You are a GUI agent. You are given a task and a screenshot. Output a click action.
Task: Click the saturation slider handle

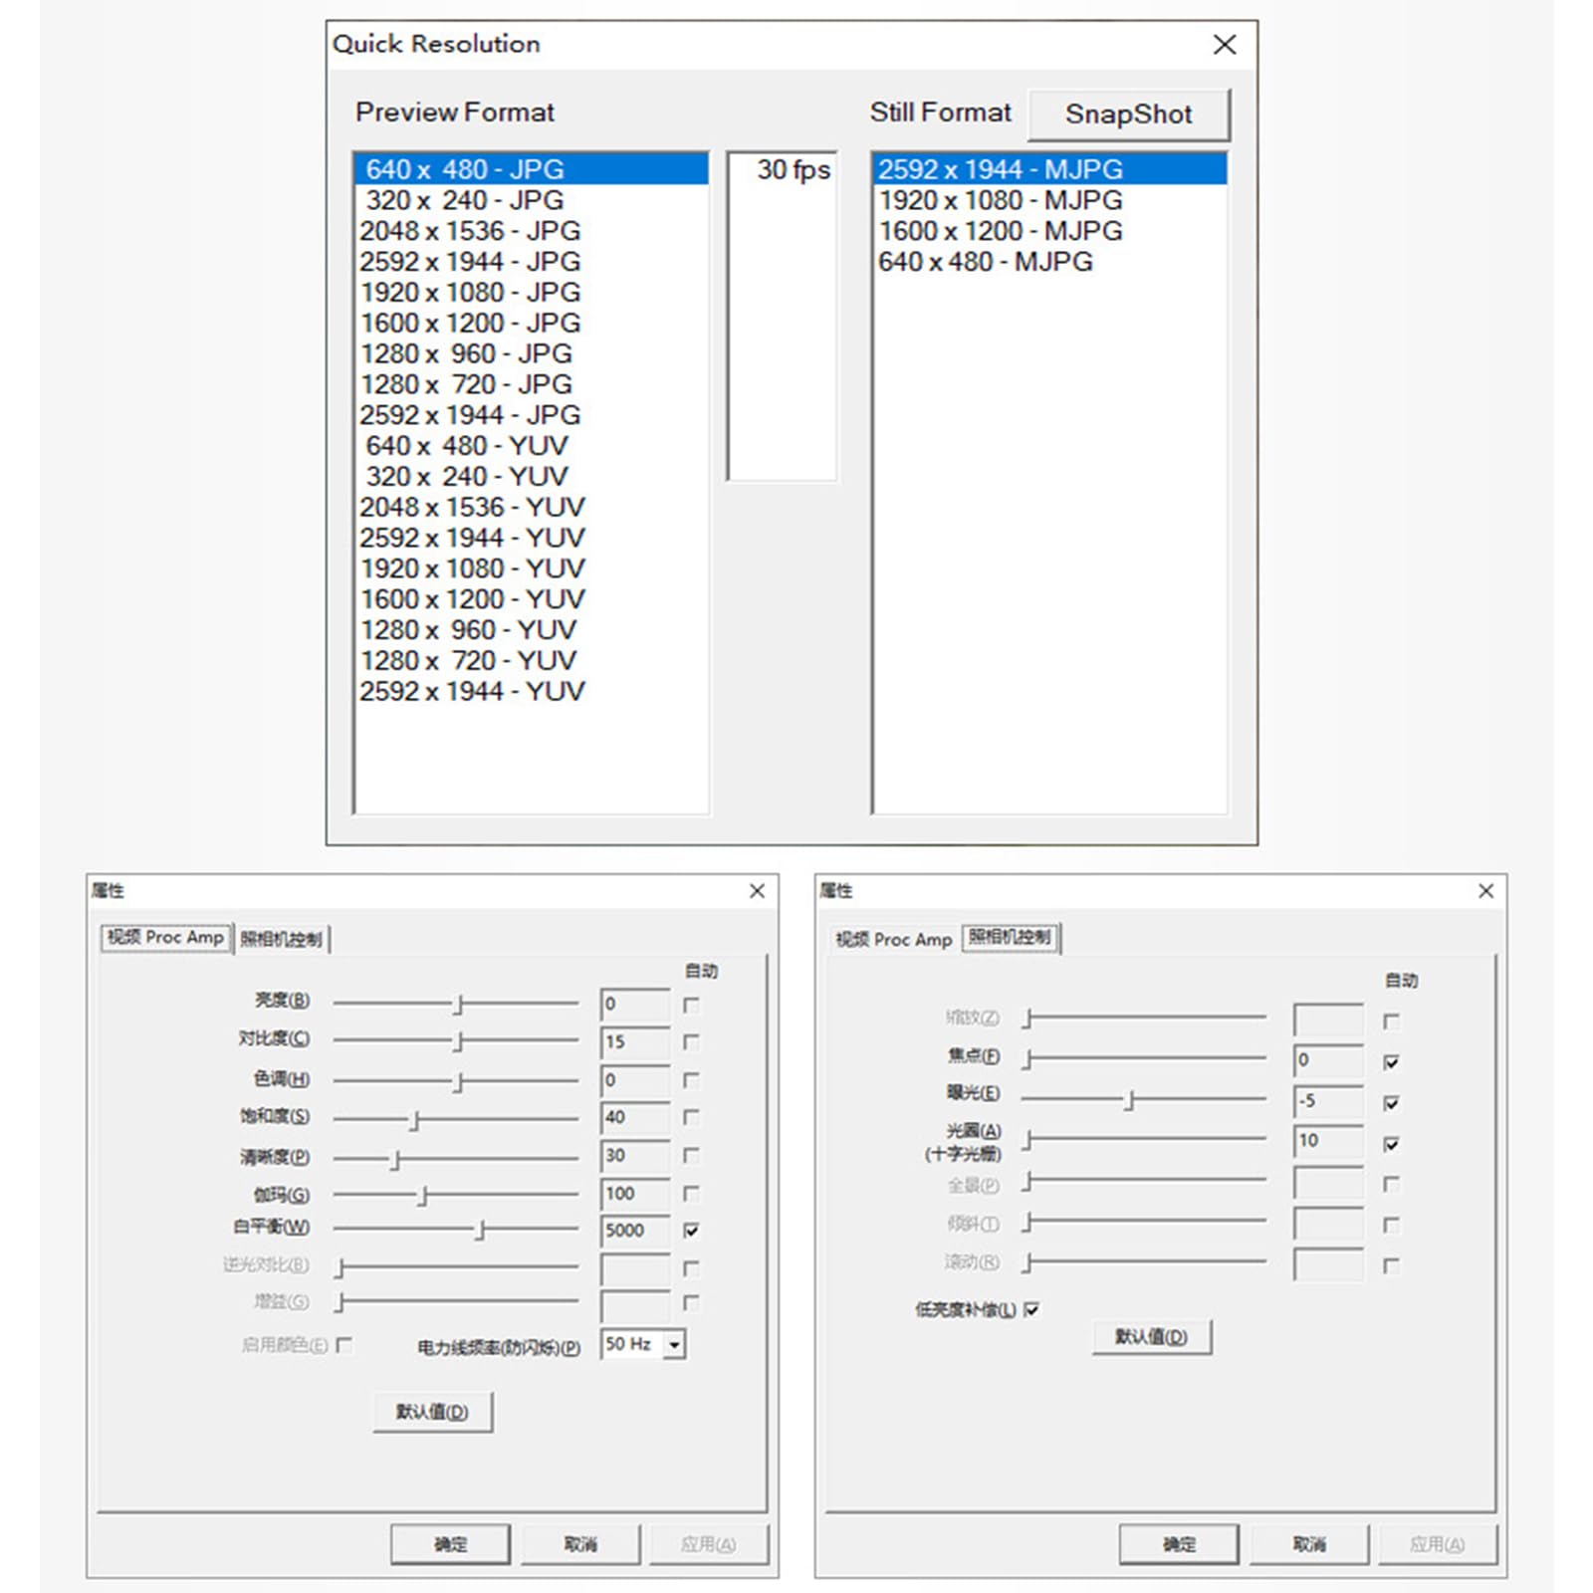[x=415, y=1120]
